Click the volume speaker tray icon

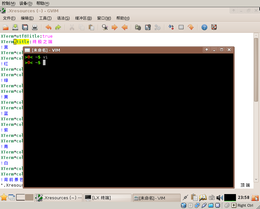coord(220,198)
